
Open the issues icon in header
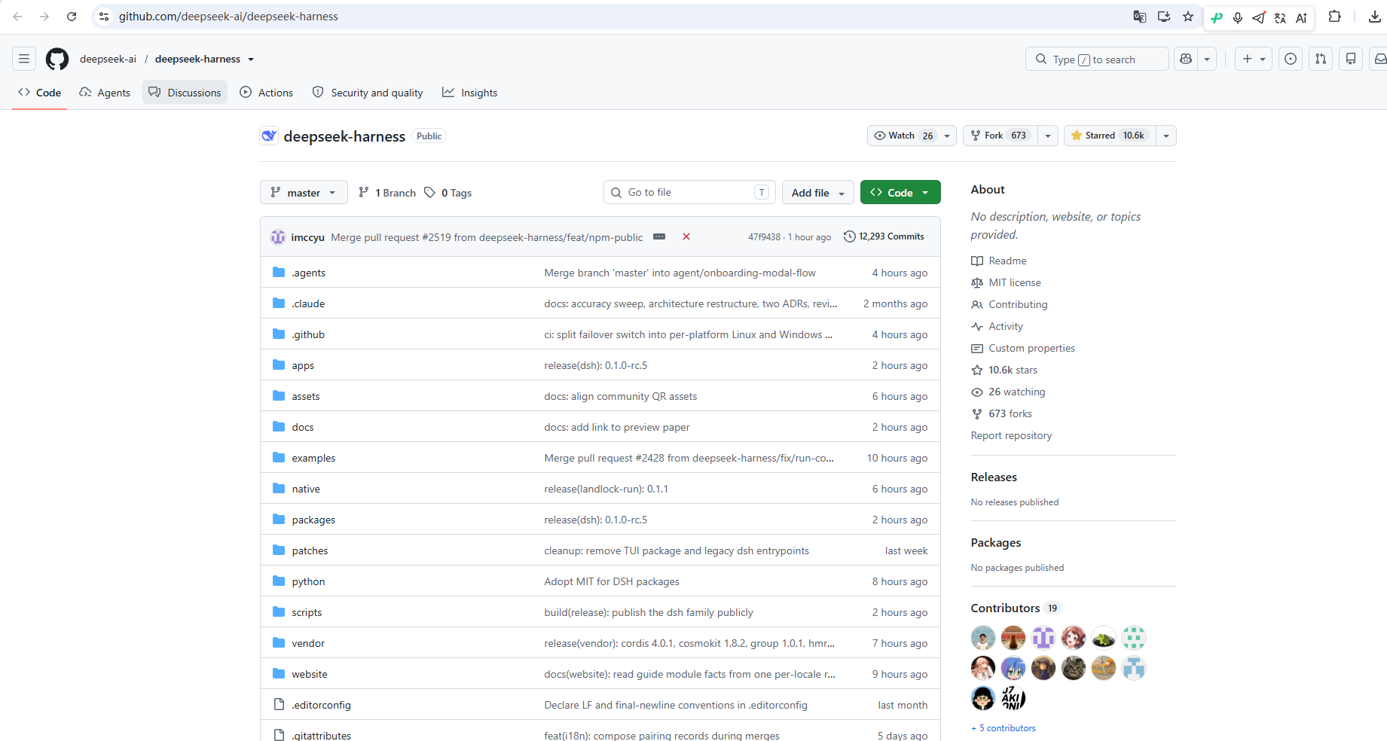pyautogui.click(x=1291, y=59)
